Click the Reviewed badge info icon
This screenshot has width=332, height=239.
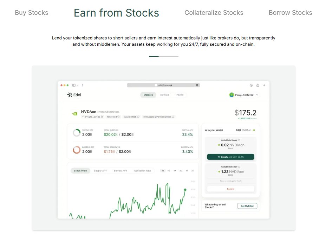click(x=118, y=117)
